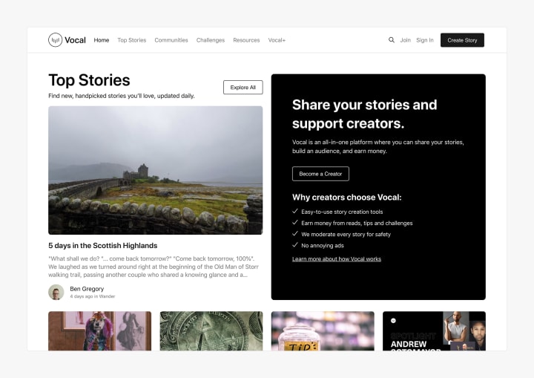Open Learn more about how Vocal works link
This screenshot has width=534, height=378.
tap(337, 259)
